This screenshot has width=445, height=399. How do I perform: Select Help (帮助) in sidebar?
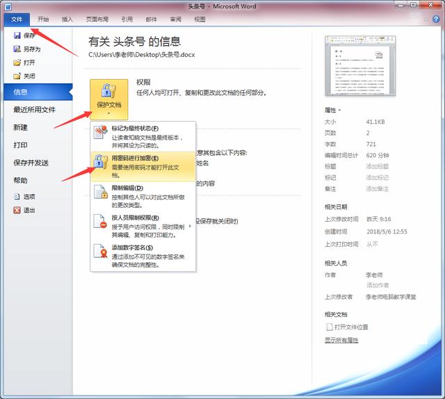pyautogui.click(x=20, y=181)
